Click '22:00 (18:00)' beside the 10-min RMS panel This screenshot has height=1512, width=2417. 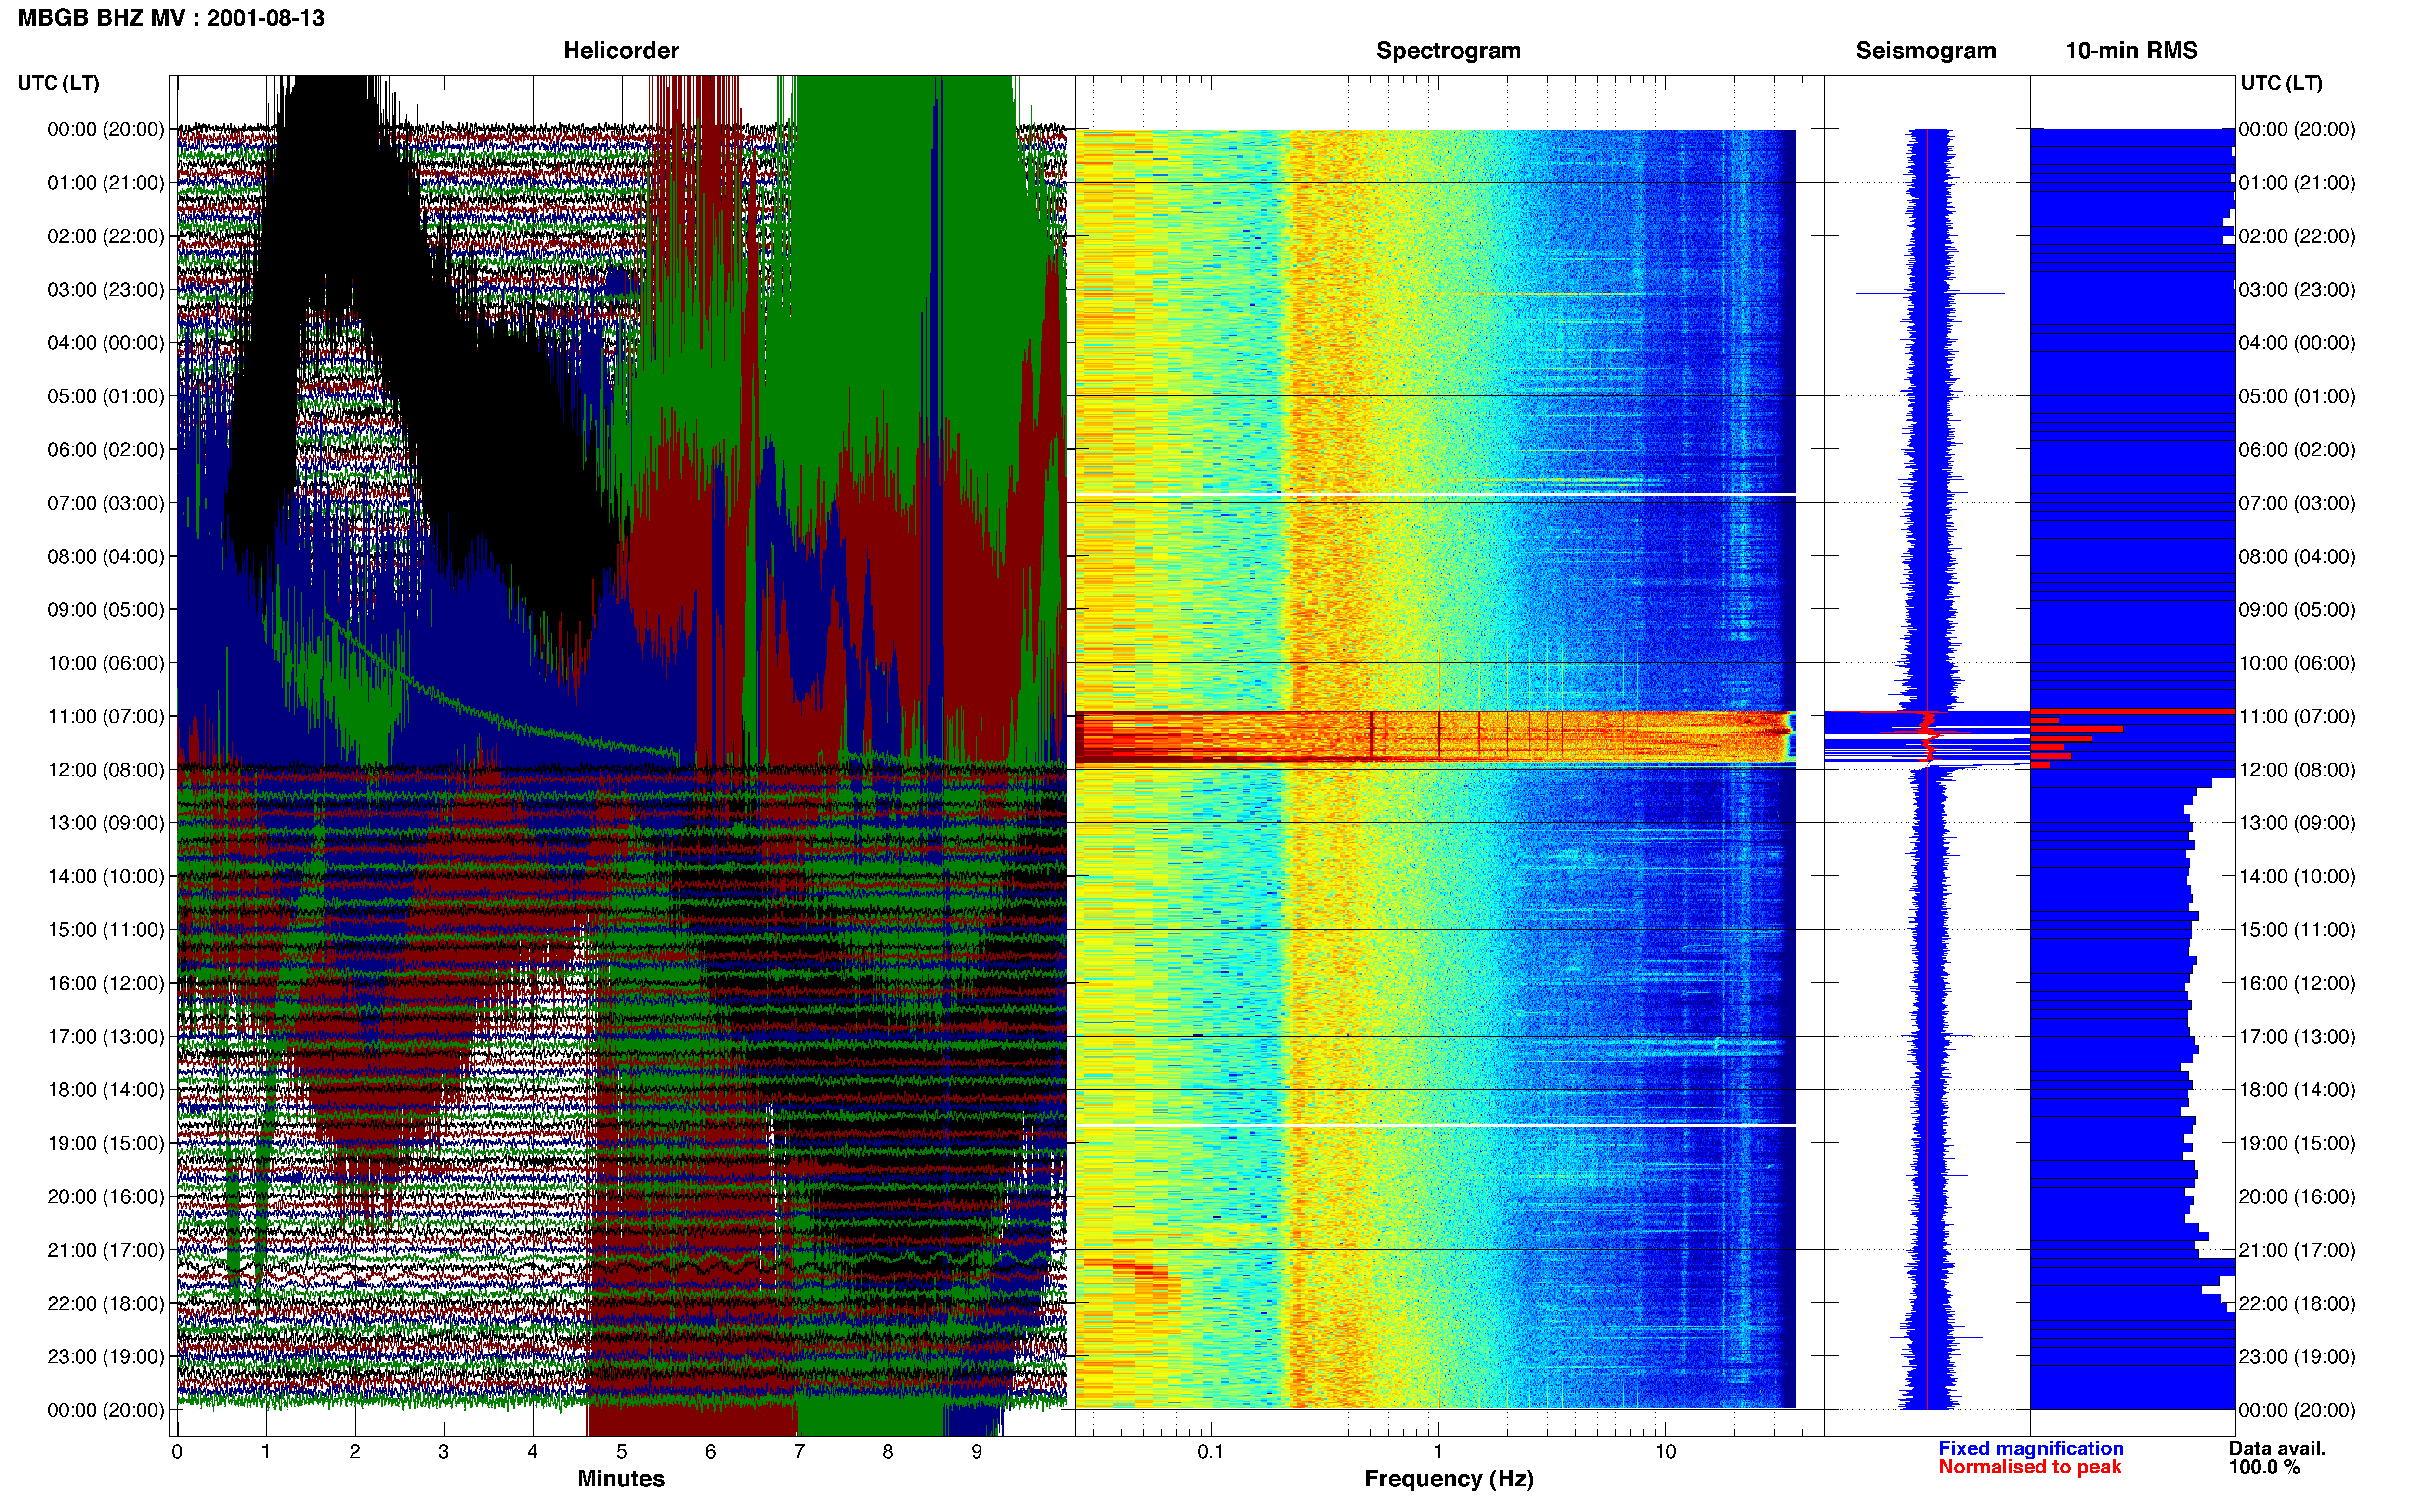coord(2297,1304)
